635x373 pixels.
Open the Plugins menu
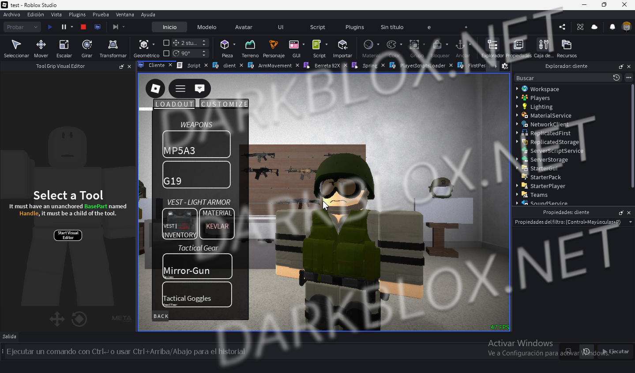(77, 15)
